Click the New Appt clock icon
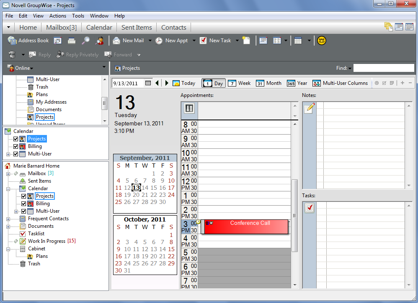 coord(159,41)
